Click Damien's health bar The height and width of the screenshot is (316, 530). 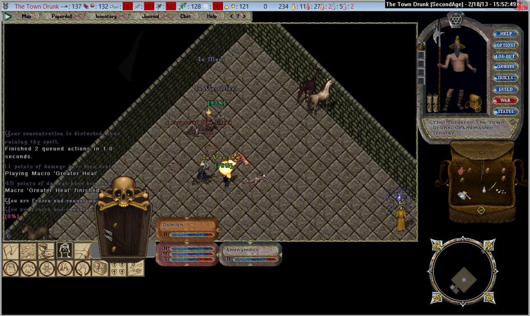pyautogui.click(x=192, y=235)
